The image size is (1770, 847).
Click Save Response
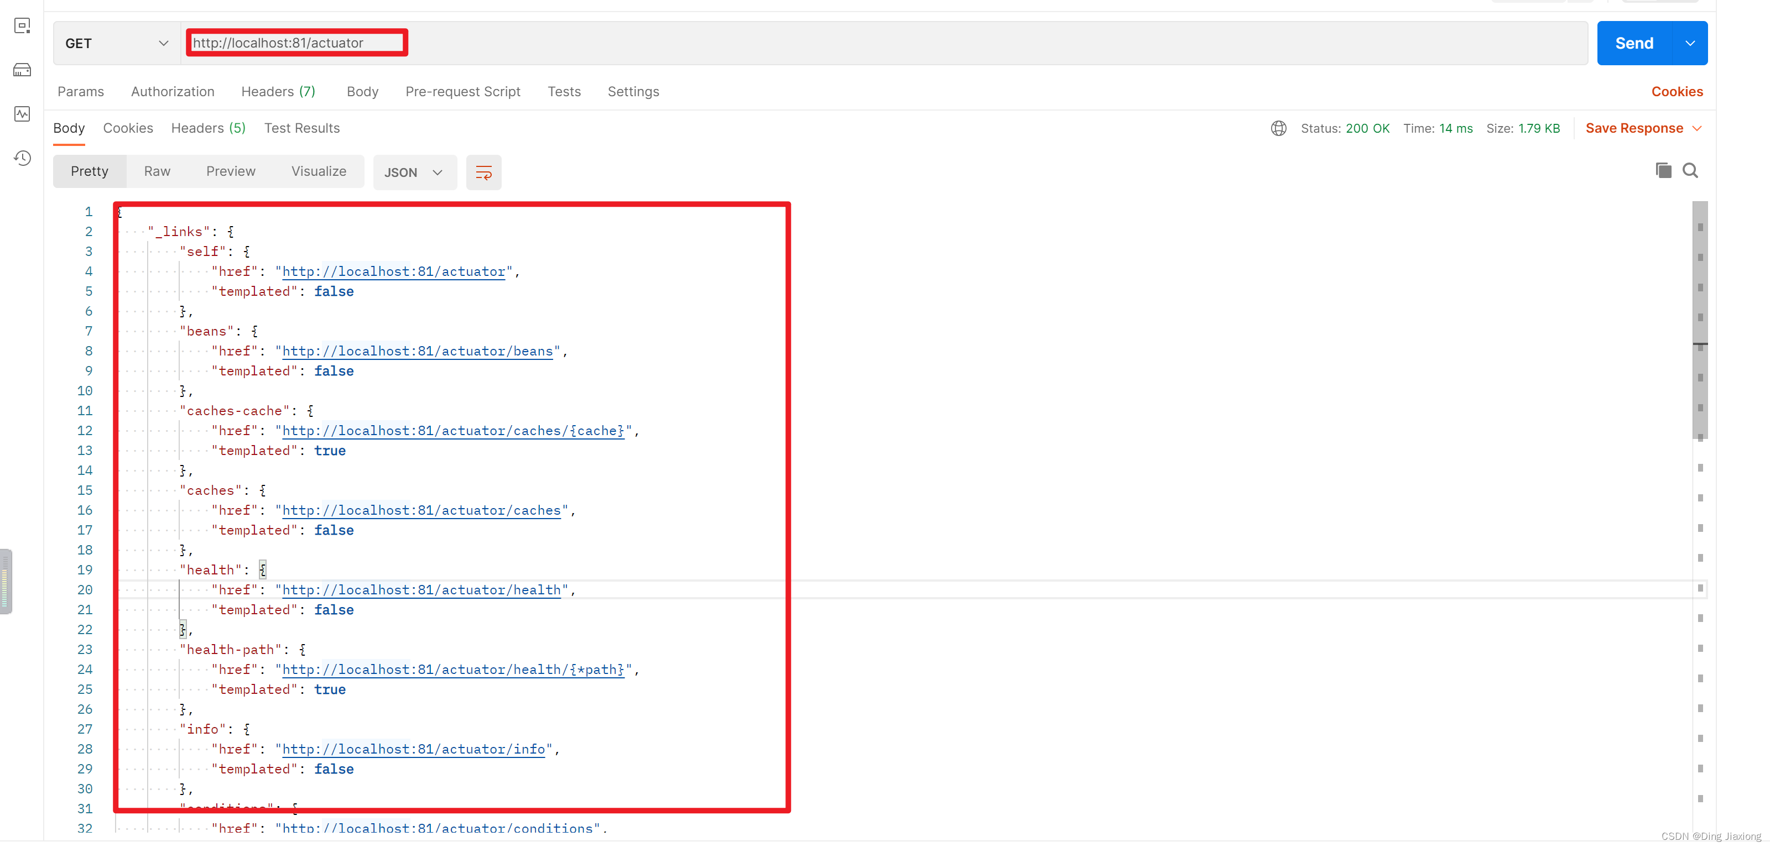[x=1634, y=128]
